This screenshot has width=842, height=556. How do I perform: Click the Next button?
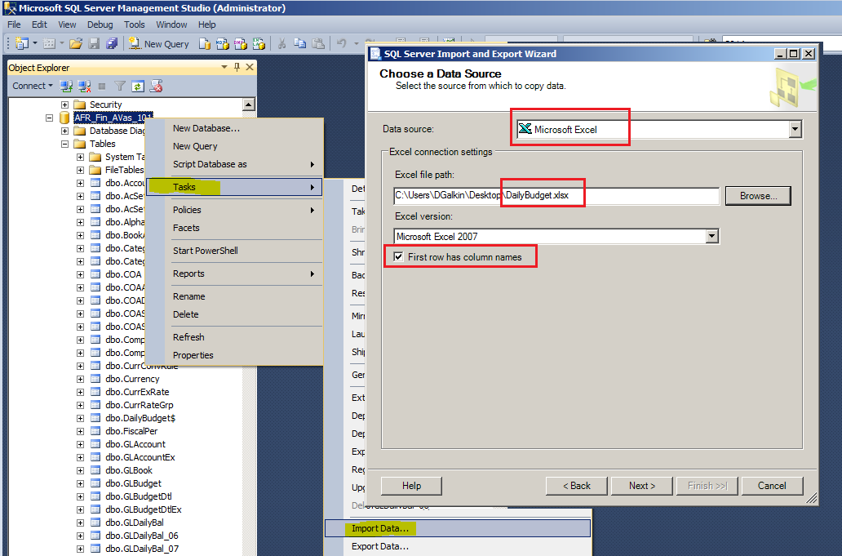point(642,486)
